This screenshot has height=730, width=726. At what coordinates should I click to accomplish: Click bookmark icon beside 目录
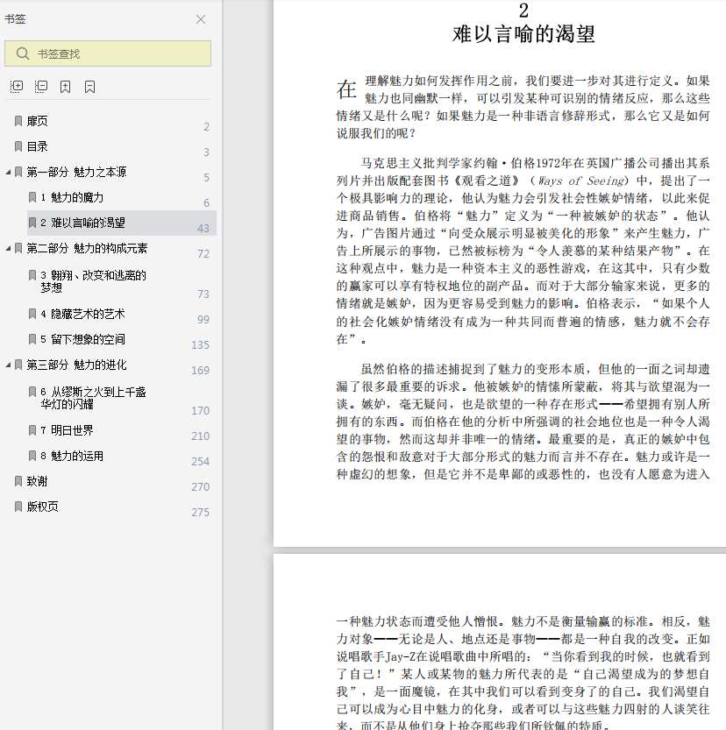click(18, 146)
